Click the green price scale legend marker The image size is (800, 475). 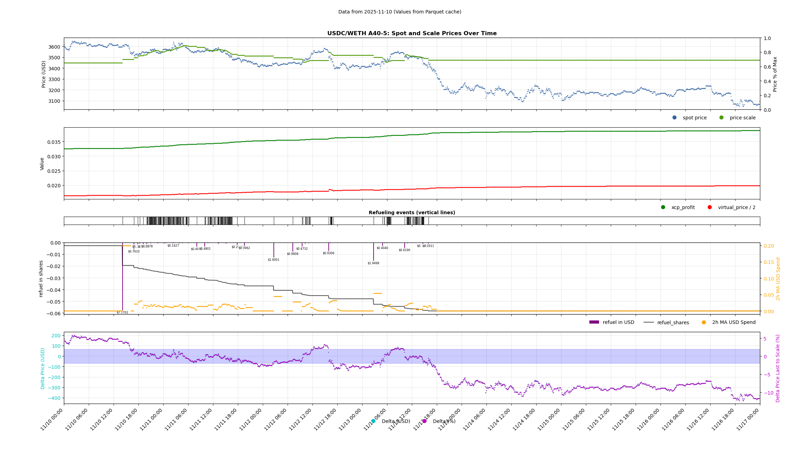(721, 118)
